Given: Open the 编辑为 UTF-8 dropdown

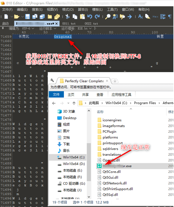Looking at the screenshot, I should (22, 28).
